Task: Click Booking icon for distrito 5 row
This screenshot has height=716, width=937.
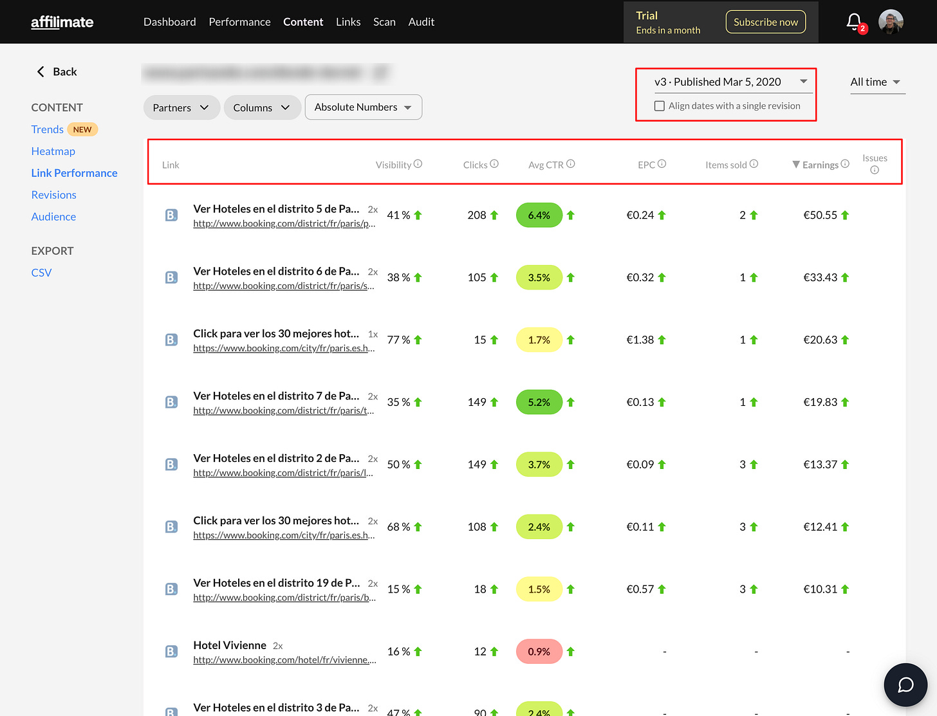Action: pyautogui.click(x=171, y=215)
